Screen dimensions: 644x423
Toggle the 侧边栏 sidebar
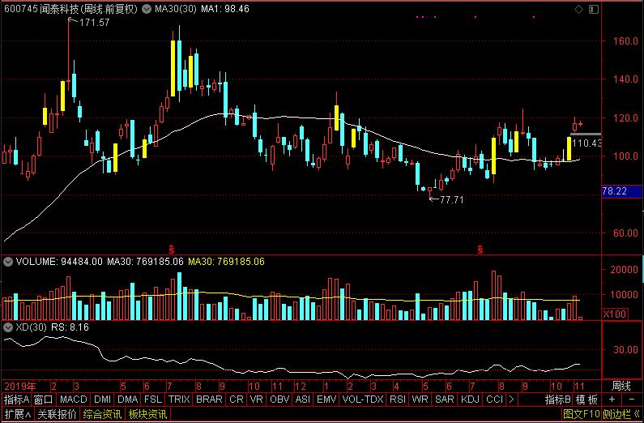click(x=621, y=414)
